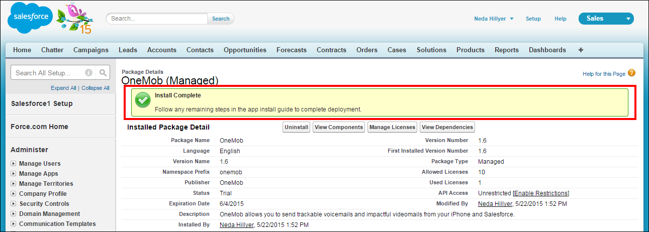Click the Language value English
Viewport: 649px width, 232px height.
tap(230, 151)
